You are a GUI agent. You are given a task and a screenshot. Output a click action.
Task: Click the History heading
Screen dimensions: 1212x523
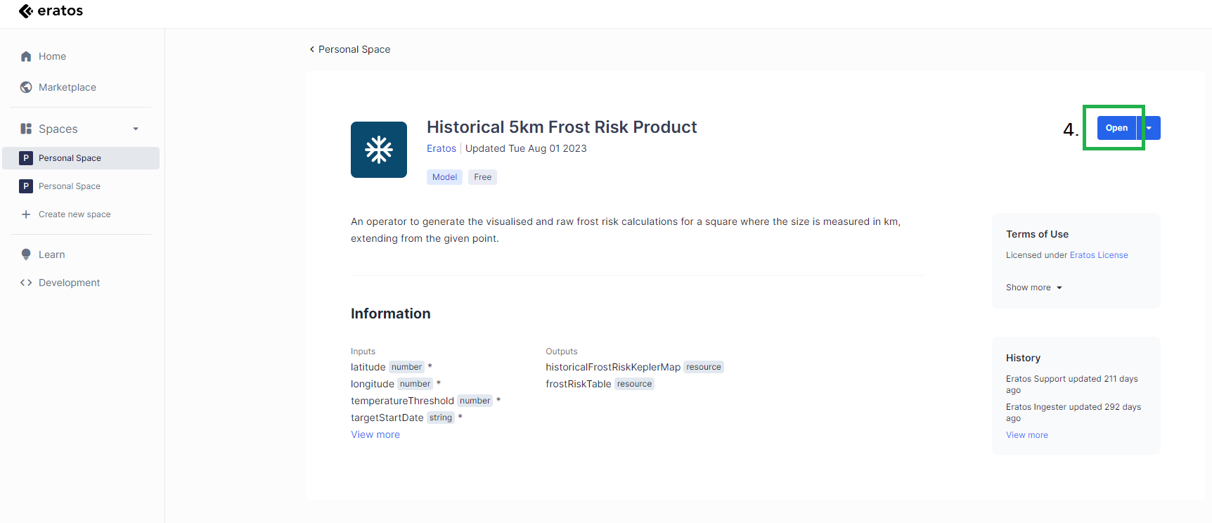1023,358
